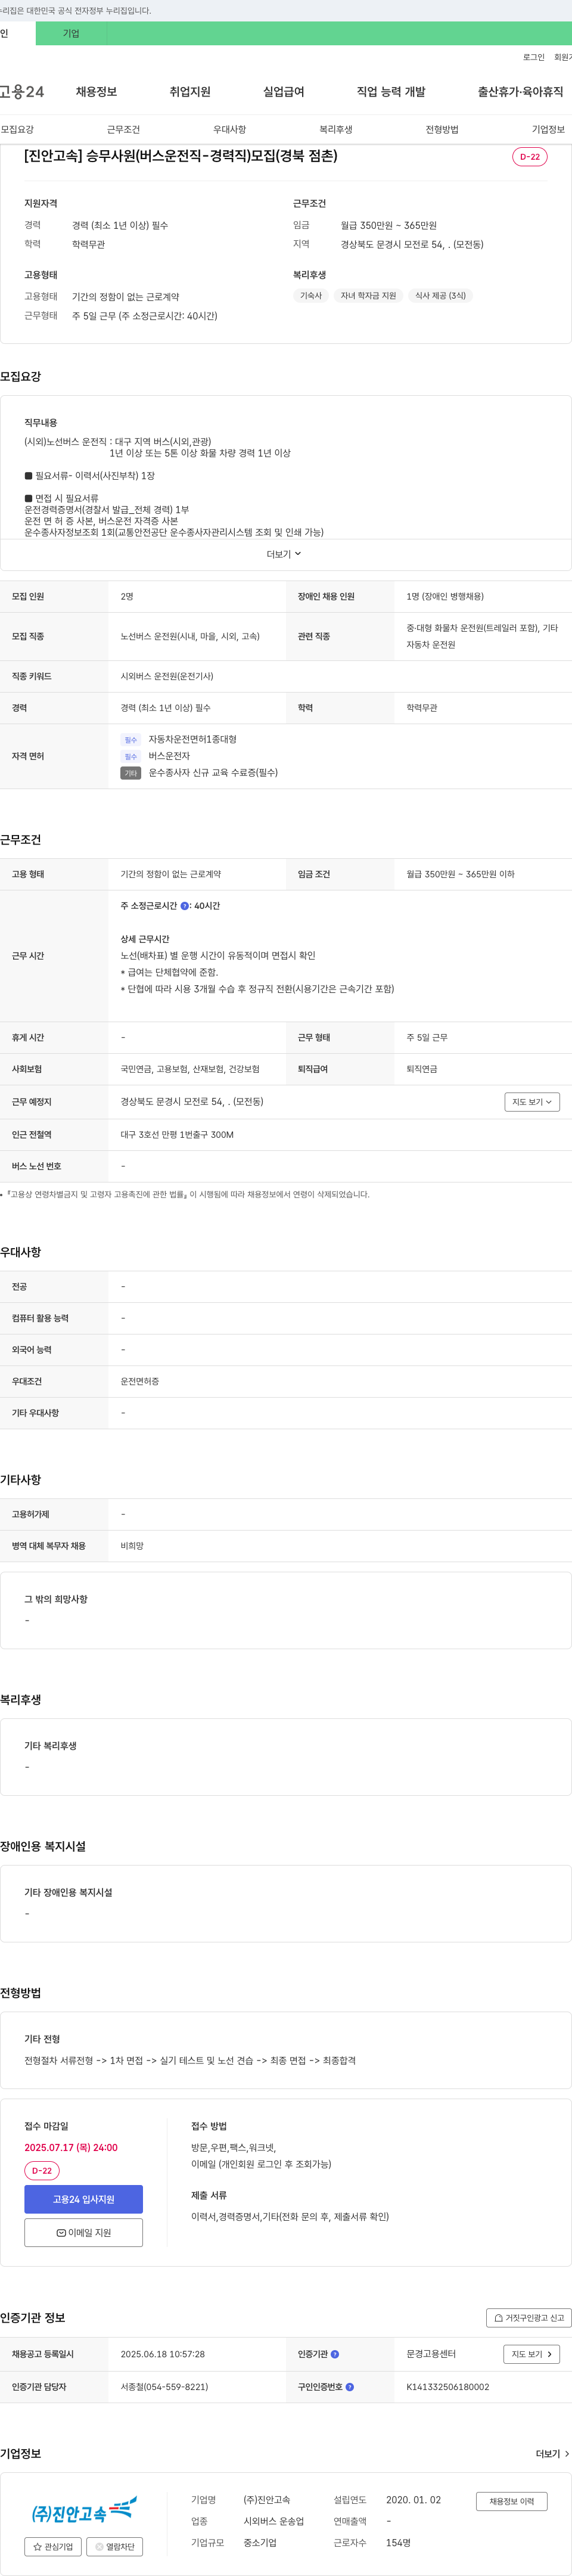The width and height of the screenshot is (572, 2576).
Task: Jump to the 우대사항 section tab
Action: [229, 129]
